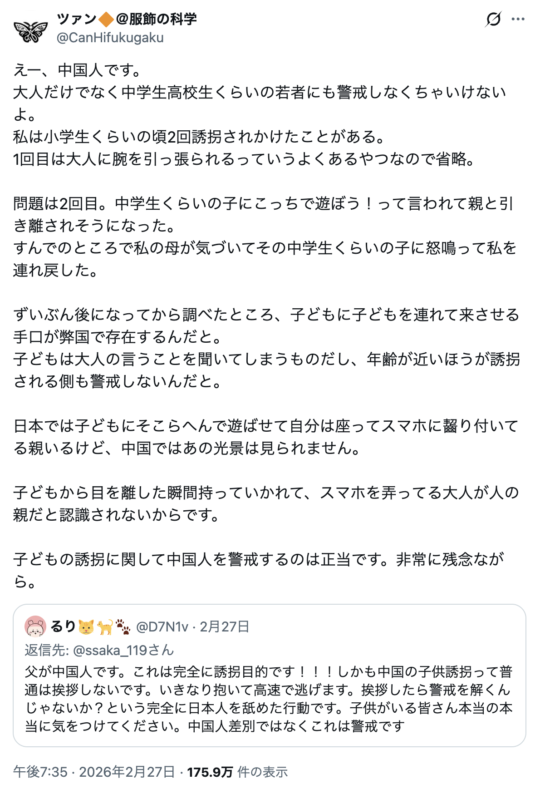Click the 2月27日 quoted post date

point(225,627)
